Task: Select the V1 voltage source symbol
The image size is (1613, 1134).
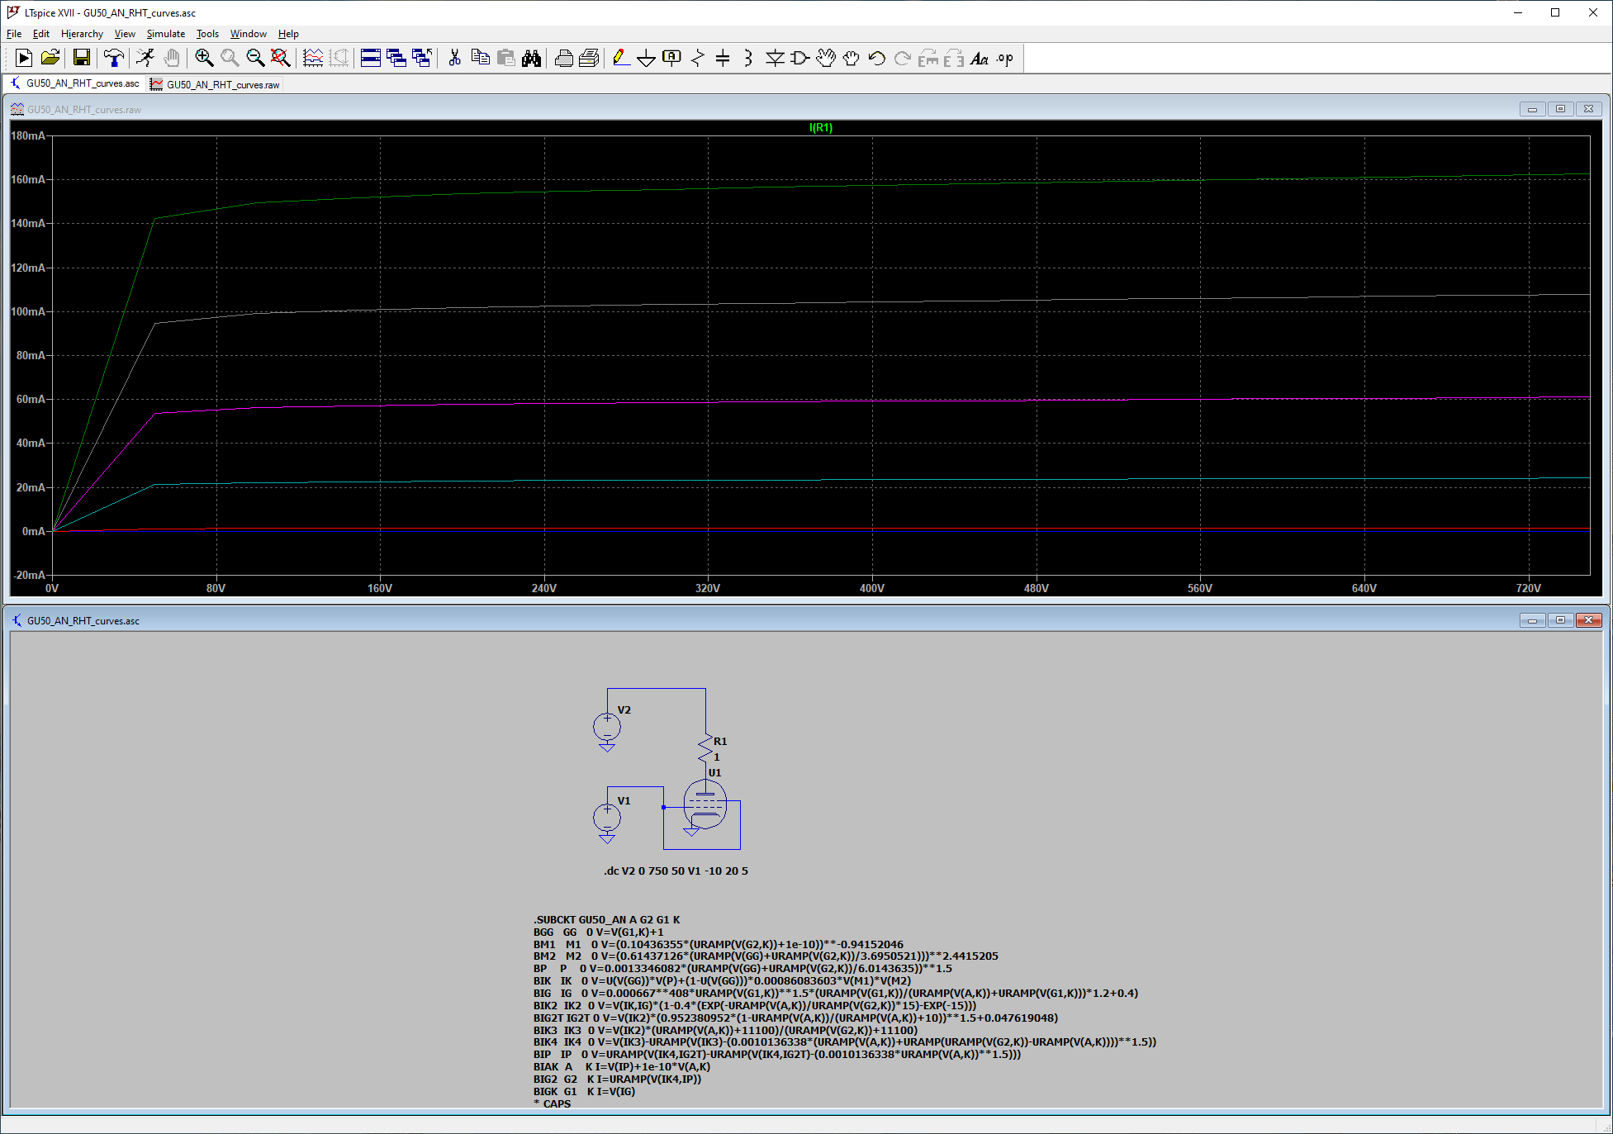Action: [607, 819]
